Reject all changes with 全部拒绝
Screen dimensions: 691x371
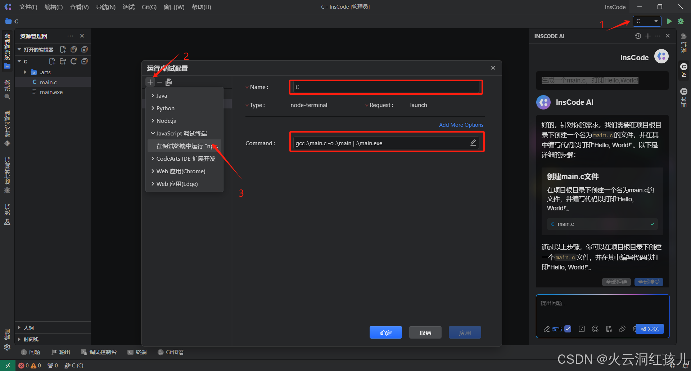(x=616, y=282)
